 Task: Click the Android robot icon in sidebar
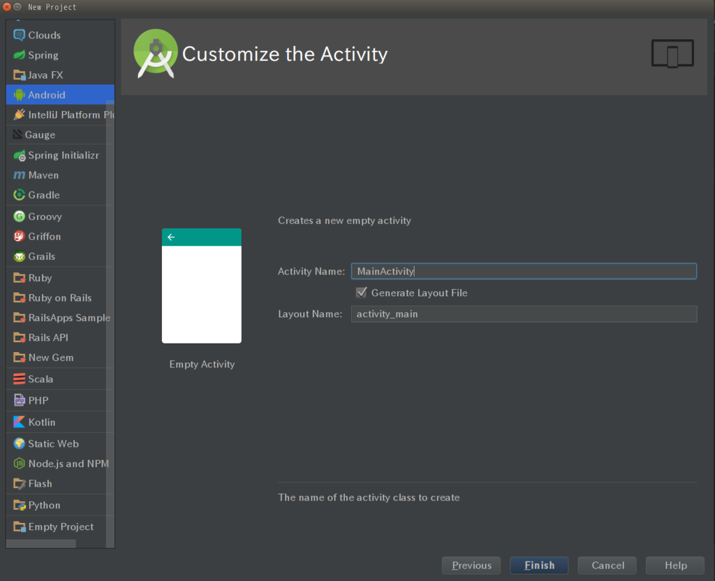tap(19, 95)
